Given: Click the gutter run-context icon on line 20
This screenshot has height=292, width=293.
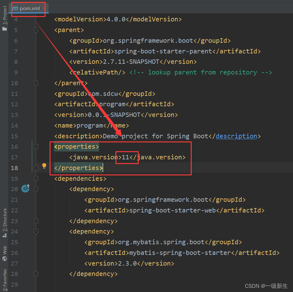Looking at the screenshot, I should click(25, 188).
